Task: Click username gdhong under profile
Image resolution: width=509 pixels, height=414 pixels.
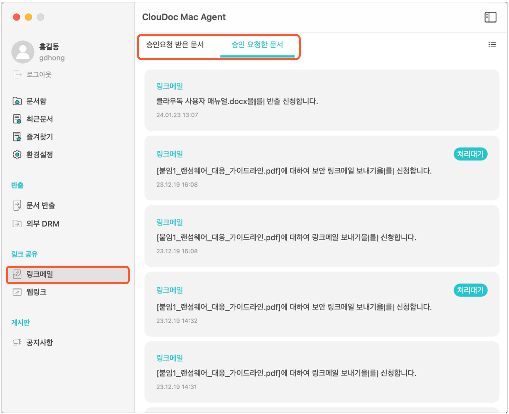Action: click(52, 58)
